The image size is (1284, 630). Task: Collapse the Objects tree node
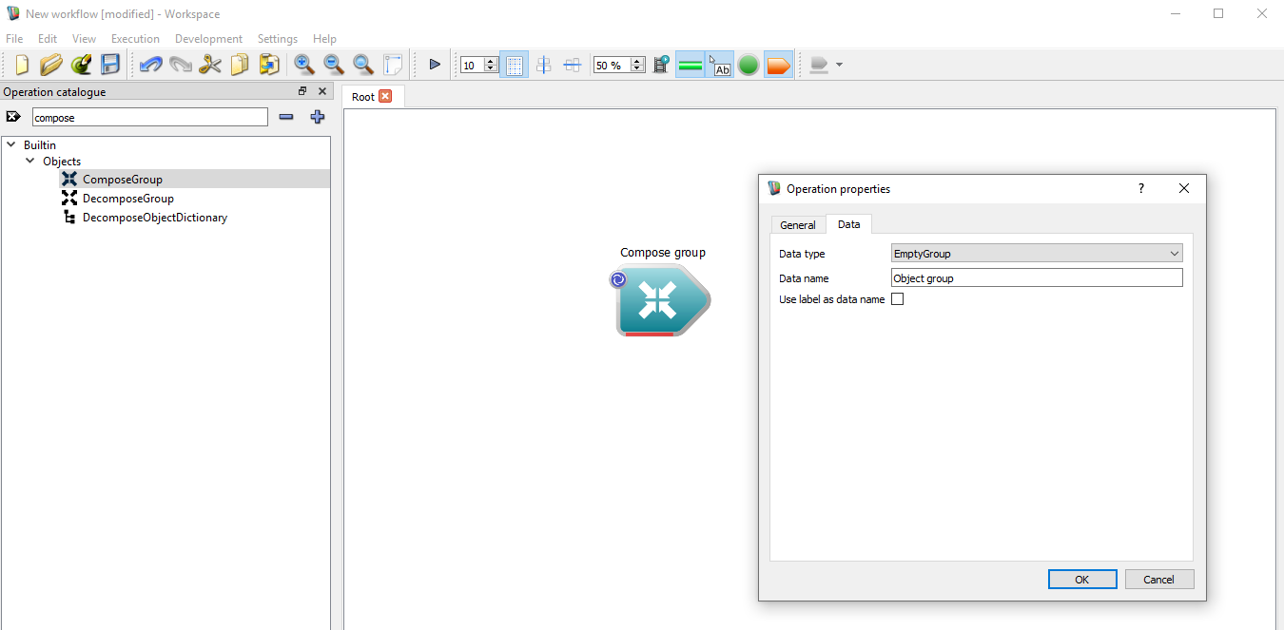click(30, 162)
